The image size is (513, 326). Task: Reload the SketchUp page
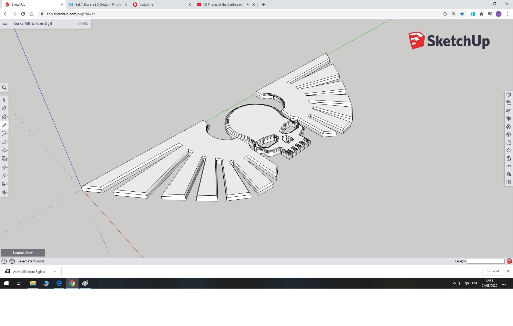[23, 14]
